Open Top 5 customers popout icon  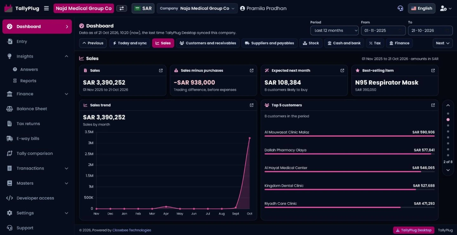(433, 105)
